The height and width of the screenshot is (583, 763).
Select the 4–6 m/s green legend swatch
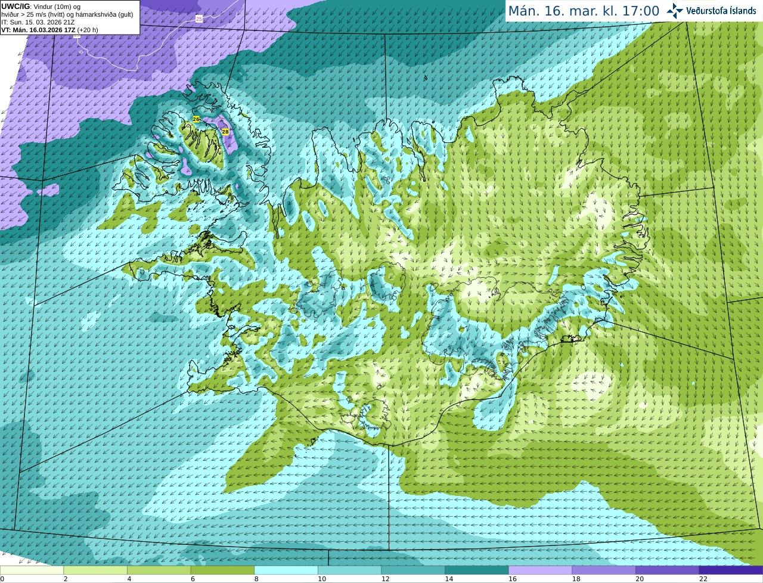click(x=159, y=570)
